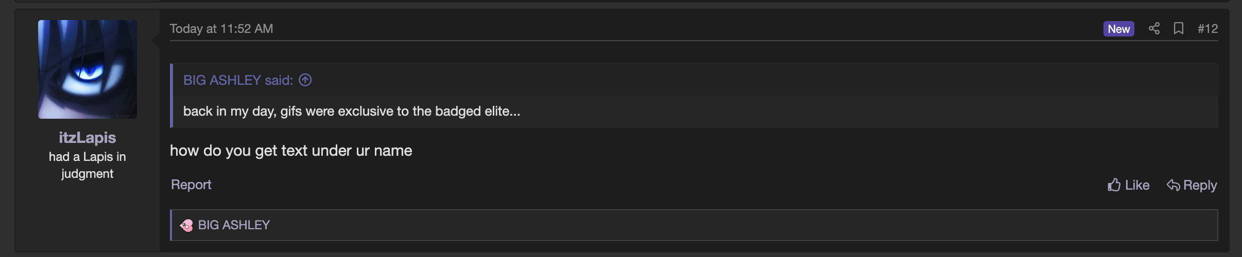The image size is (1242, 257).
Task: Click the thumbs-up Like icon
Action: tap(1114, 185)
